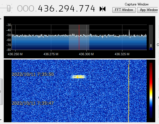Click the left panel scrollbar up arrow
Screen dimensions: 159x124
coord(1,19)
